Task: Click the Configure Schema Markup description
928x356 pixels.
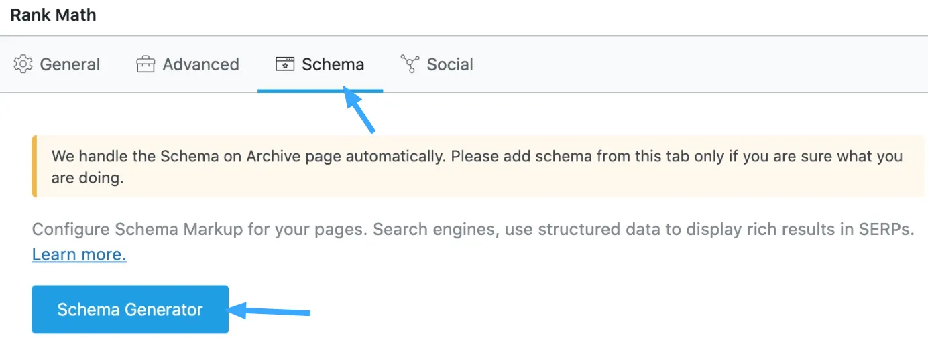Action: point(402,229)
